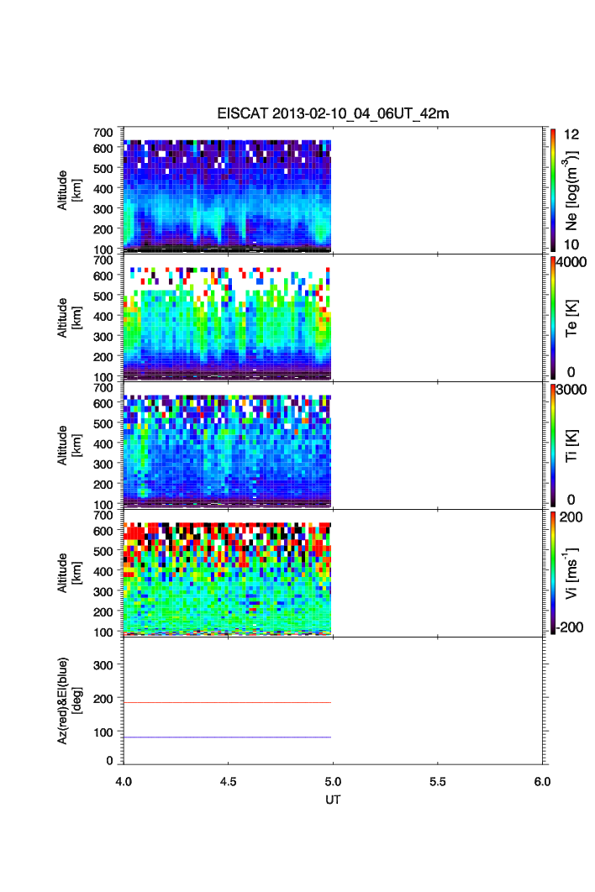Click the -200 value on Vi color bar
The height and width of the screenshot is (892, 595).
point(570,627)
